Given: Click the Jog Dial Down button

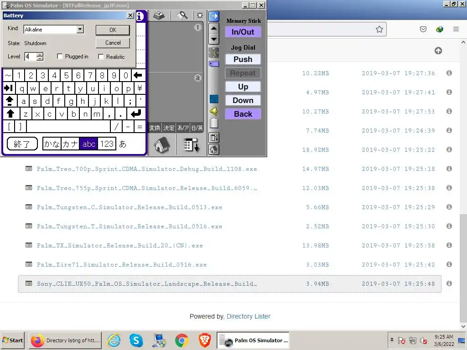Looking at the screenshot, I should click(x=243, y=100).
